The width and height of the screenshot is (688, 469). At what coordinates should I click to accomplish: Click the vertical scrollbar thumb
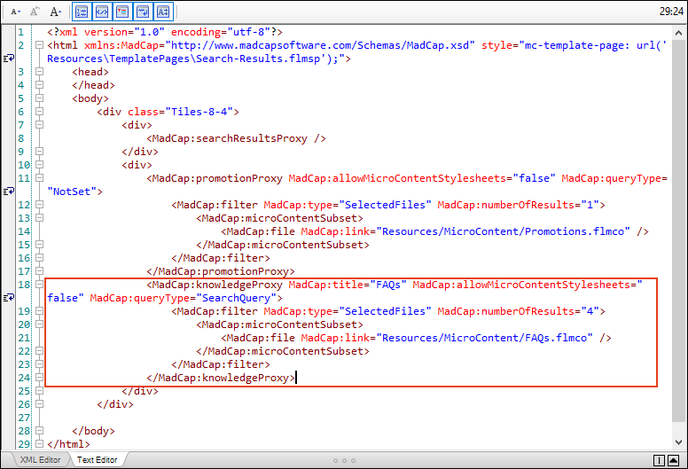[x=678, y=231]
